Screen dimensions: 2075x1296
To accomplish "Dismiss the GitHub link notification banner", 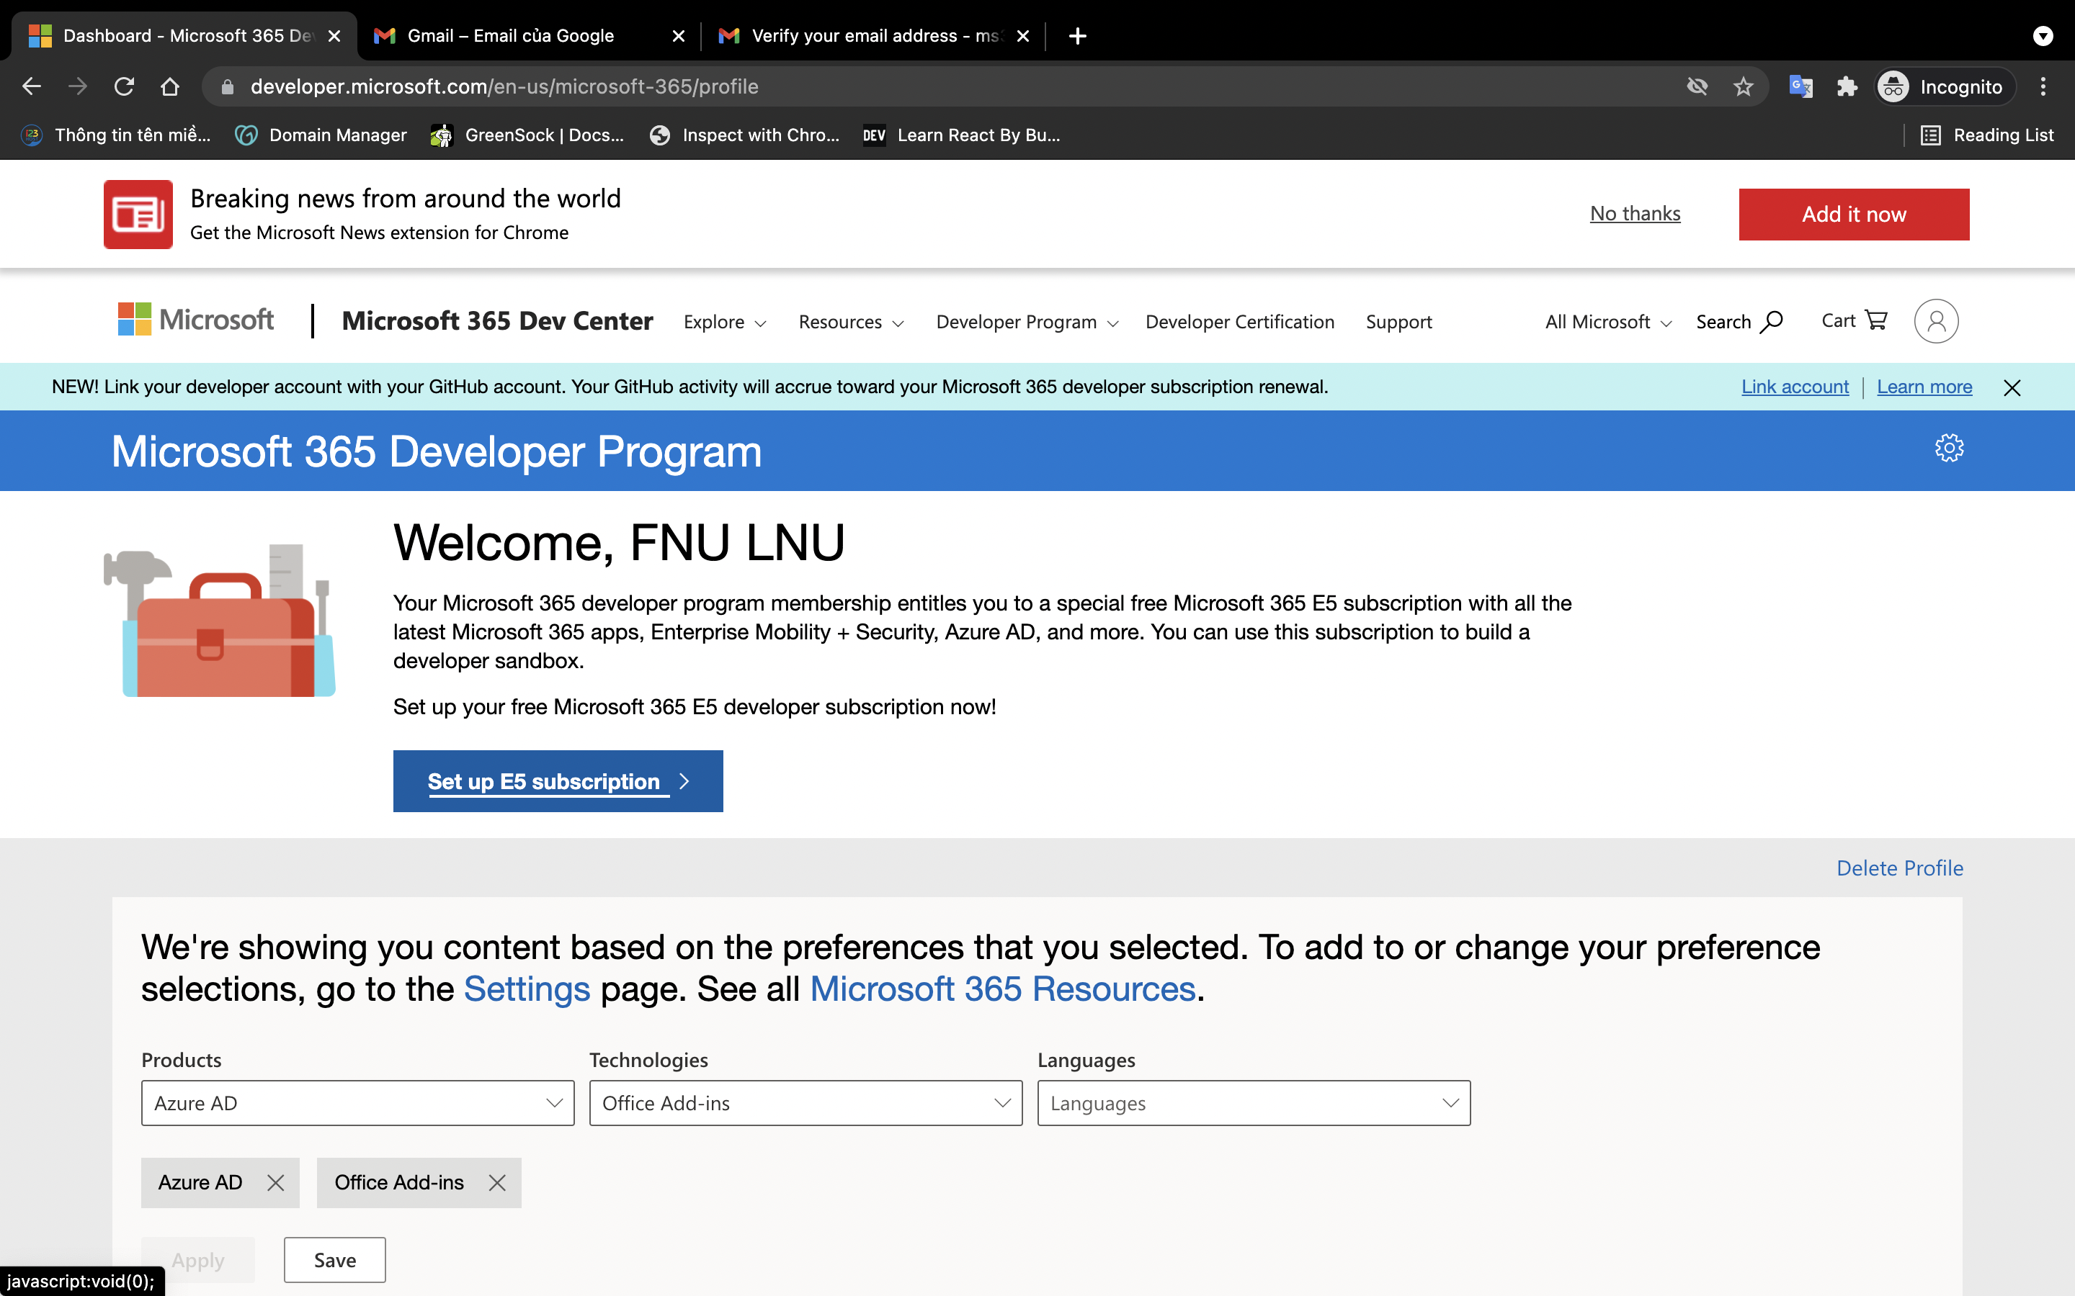I will pyautogui.click(x=2012, y=387).
